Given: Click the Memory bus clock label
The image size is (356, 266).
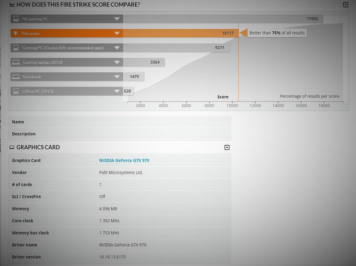Looking at the screenshot, I should point(30,233).
